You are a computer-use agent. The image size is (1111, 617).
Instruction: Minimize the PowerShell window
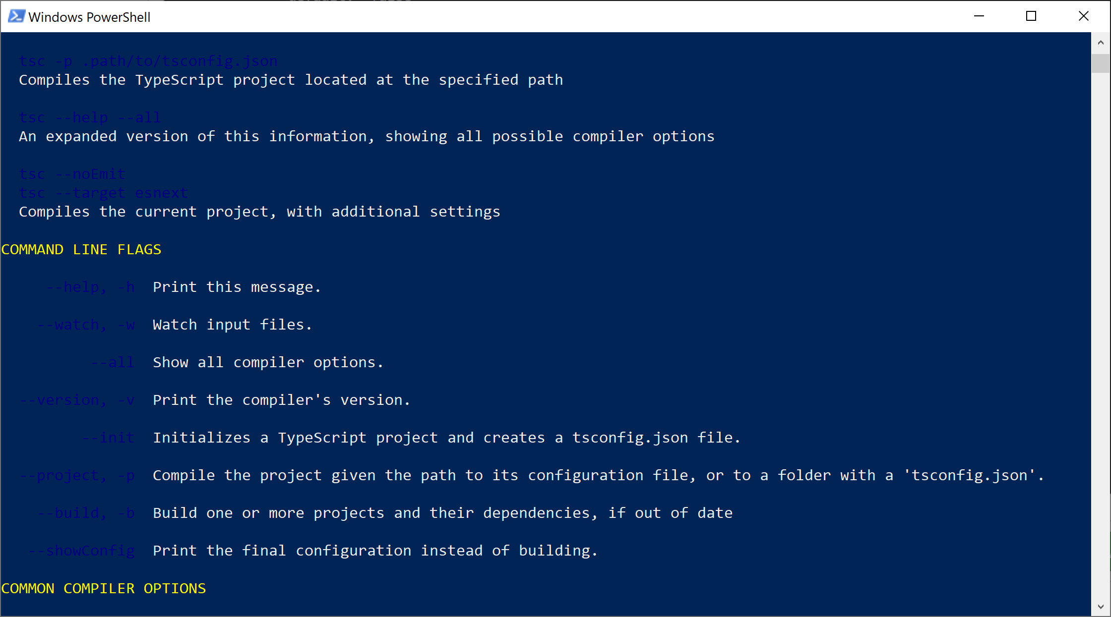978,16
